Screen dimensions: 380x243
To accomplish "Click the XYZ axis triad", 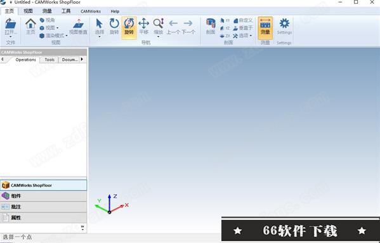I will (112, 204).
